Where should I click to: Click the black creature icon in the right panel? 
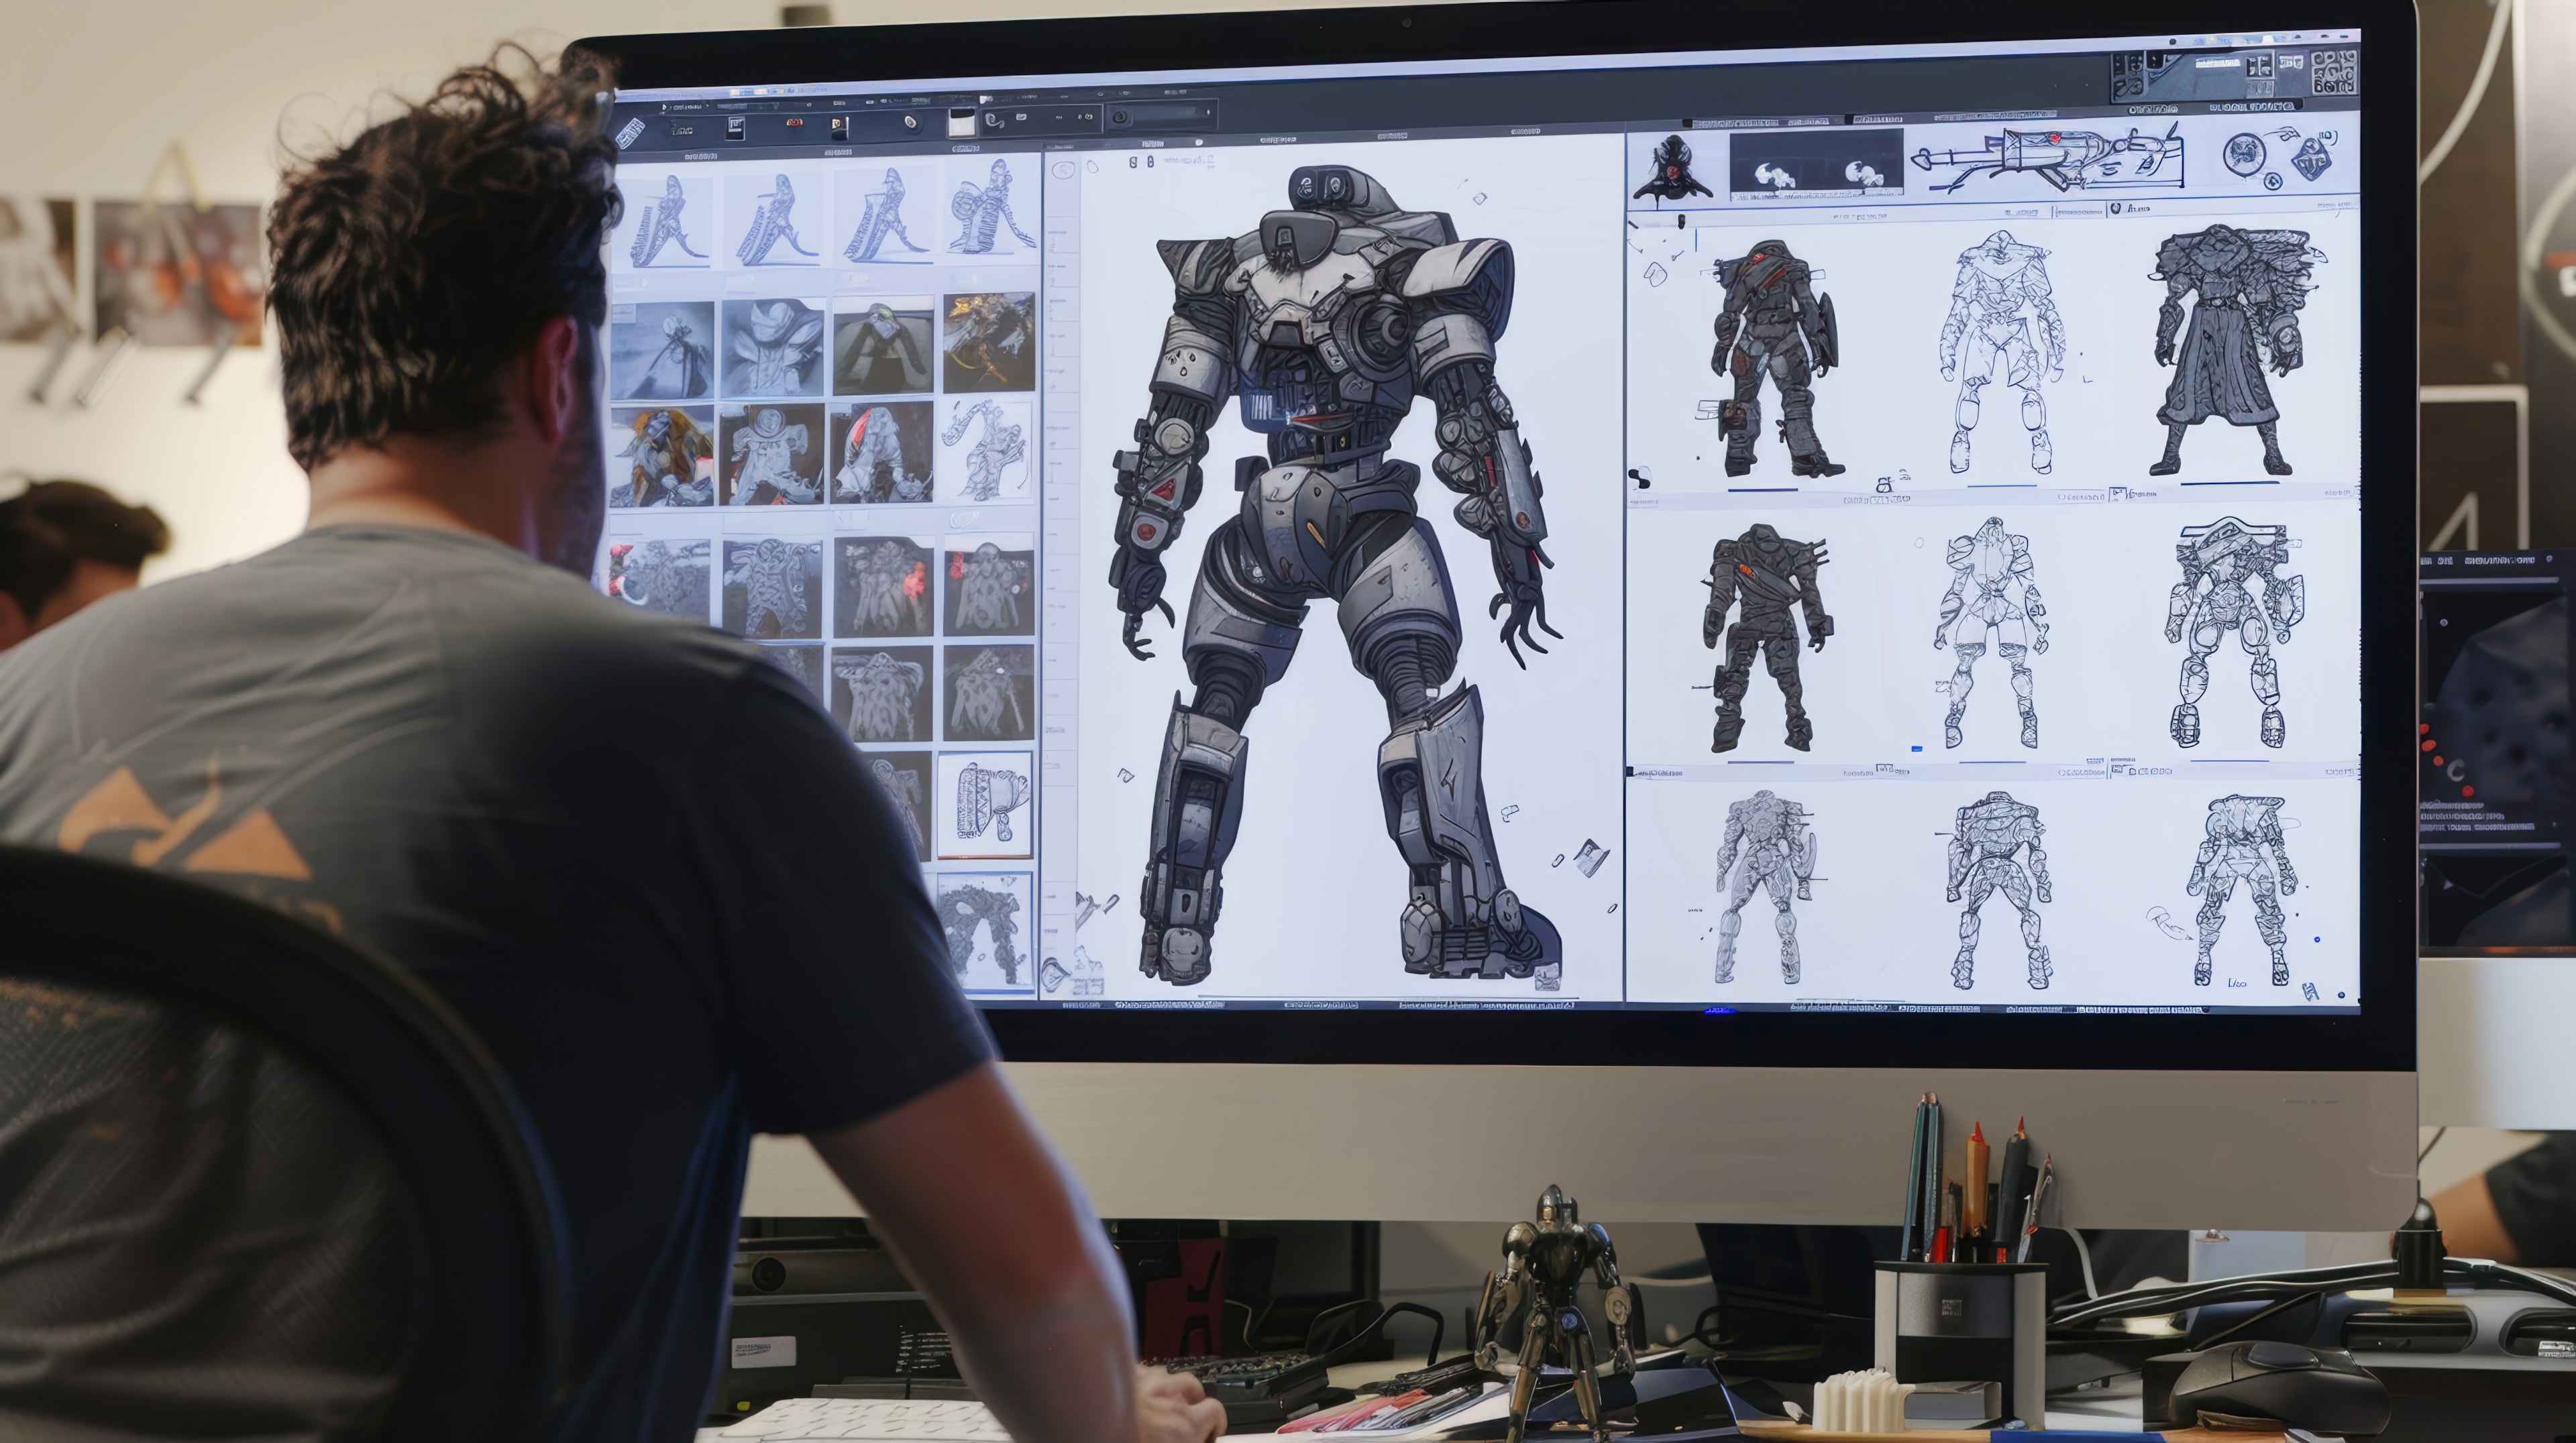point(1673,170)
